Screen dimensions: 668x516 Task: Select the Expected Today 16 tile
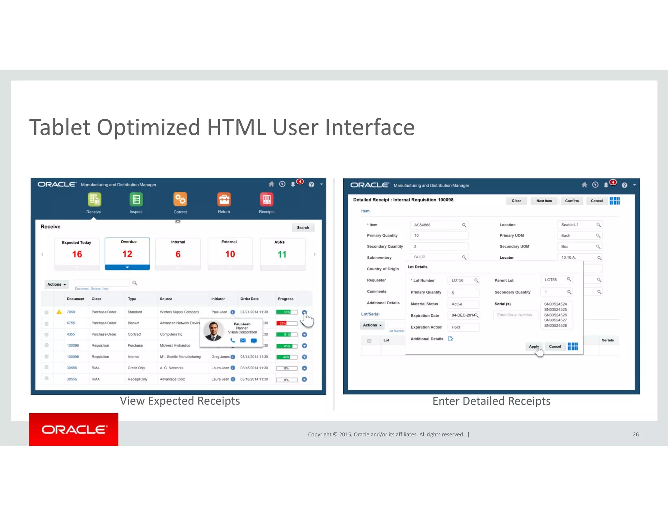77,254
